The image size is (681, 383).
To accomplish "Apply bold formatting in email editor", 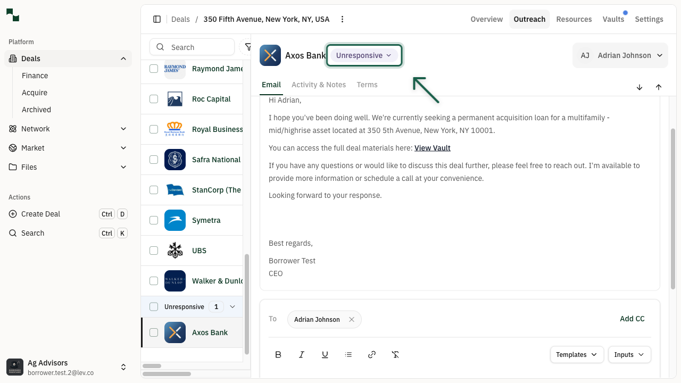I will click(278, 355).
